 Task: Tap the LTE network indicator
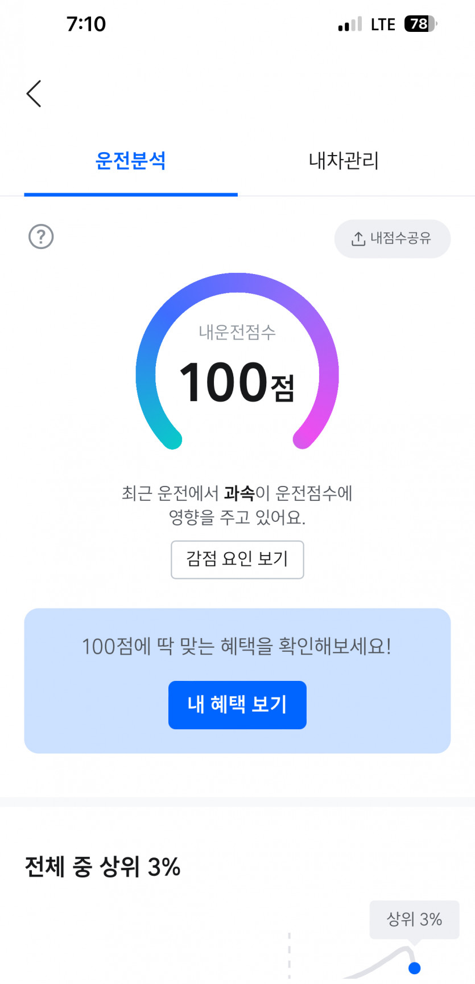coord(383,25)
